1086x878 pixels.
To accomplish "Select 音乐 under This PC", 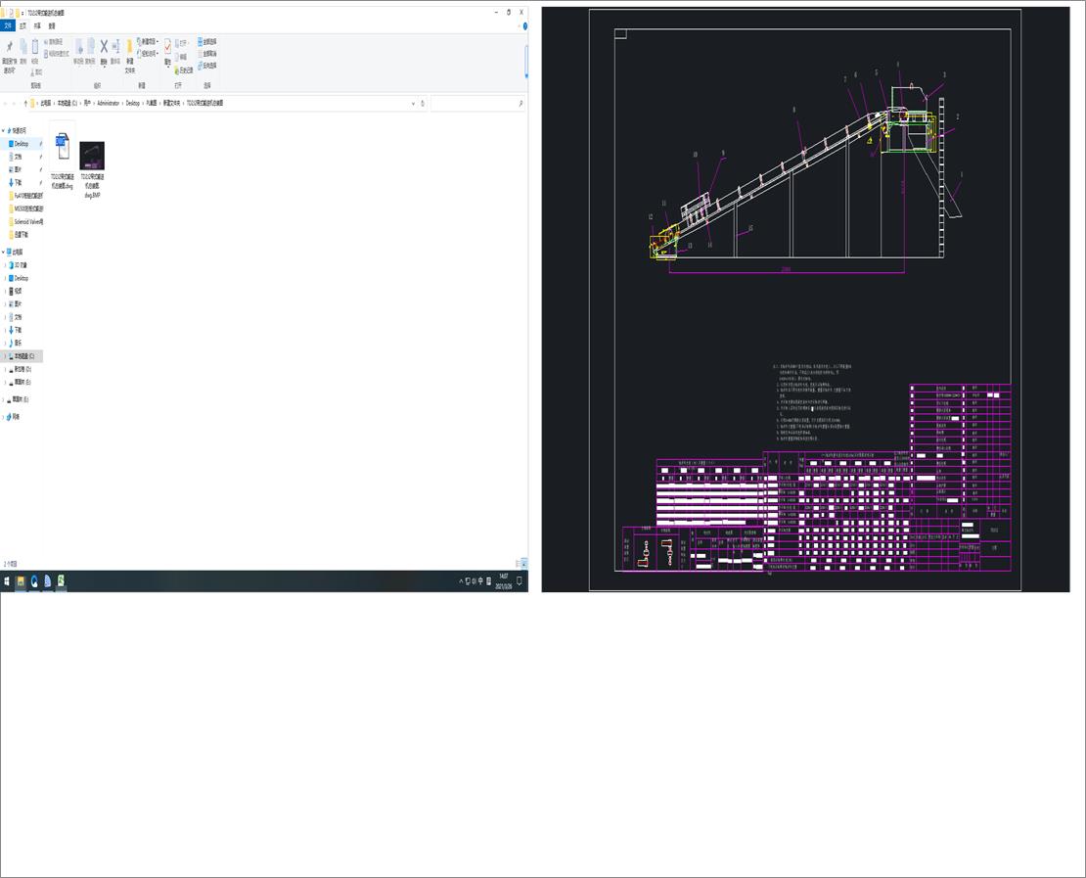I will tap(18, 343).
